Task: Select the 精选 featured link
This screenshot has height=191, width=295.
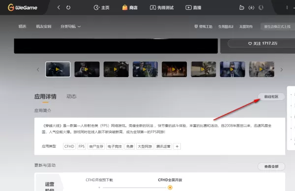Action: [x=22, y=27]
